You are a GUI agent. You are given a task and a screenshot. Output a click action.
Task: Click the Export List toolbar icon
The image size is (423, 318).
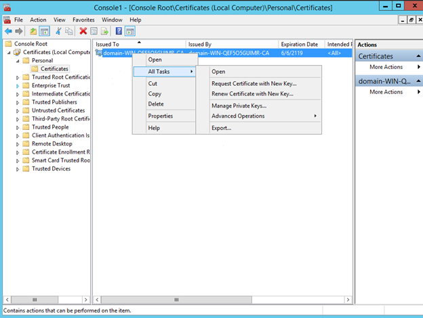pyautogui.click(x=105, y=31)
